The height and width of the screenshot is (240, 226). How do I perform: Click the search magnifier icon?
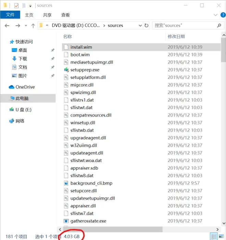point(219,25)
